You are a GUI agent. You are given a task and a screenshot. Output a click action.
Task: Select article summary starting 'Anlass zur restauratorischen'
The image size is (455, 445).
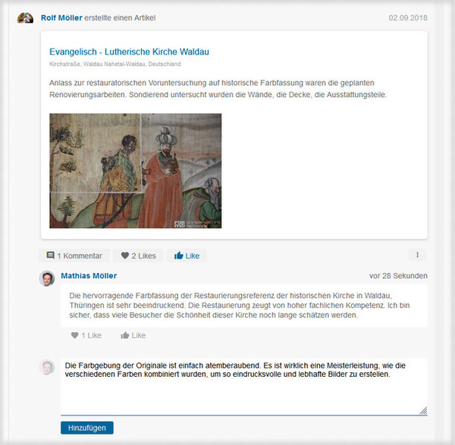click(218, 89)
